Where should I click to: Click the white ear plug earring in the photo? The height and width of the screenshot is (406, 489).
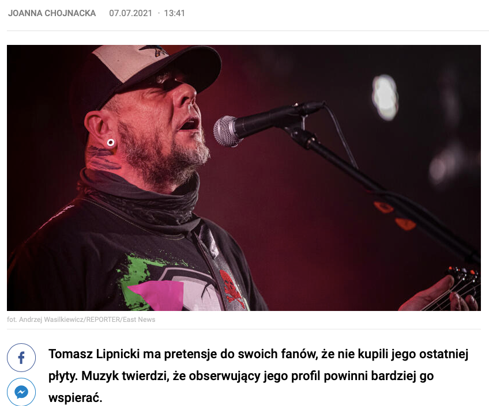(110, 143)
